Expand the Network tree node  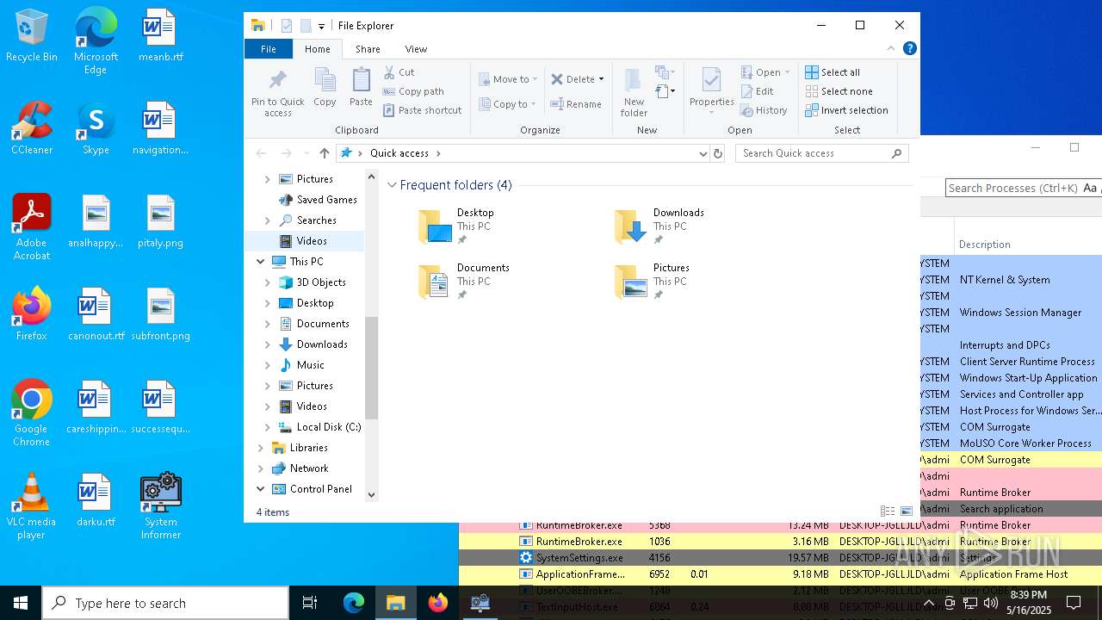pyautogui.click(x=261, y=468)
